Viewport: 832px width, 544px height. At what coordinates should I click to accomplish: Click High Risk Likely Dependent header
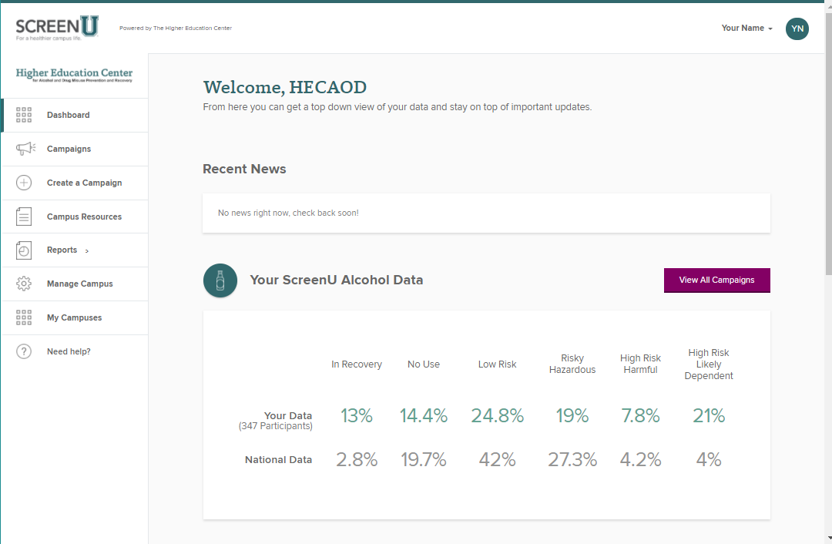click(709, 364)
